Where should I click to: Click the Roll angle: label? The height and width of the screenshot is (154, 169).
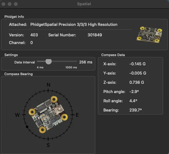click(113, 101)
